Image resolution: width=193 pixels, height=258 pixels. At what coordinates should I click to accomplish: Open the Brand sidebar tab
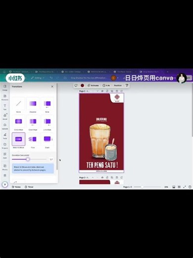coord(5,117)
